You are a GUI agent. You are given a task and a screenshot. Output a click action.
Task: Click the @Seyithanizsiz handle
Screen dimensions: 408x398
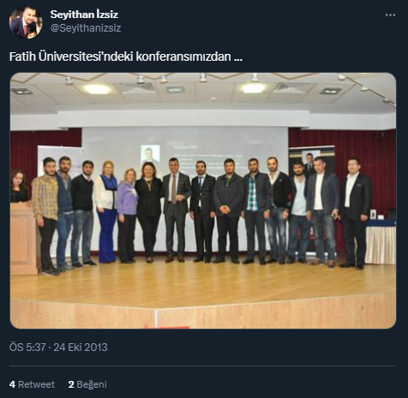point(86,28)
